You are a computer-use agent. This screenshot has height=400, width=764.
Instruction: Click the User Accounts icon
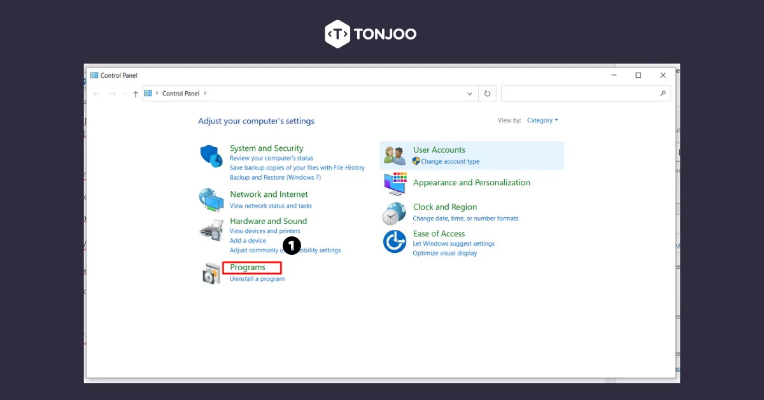394,155
